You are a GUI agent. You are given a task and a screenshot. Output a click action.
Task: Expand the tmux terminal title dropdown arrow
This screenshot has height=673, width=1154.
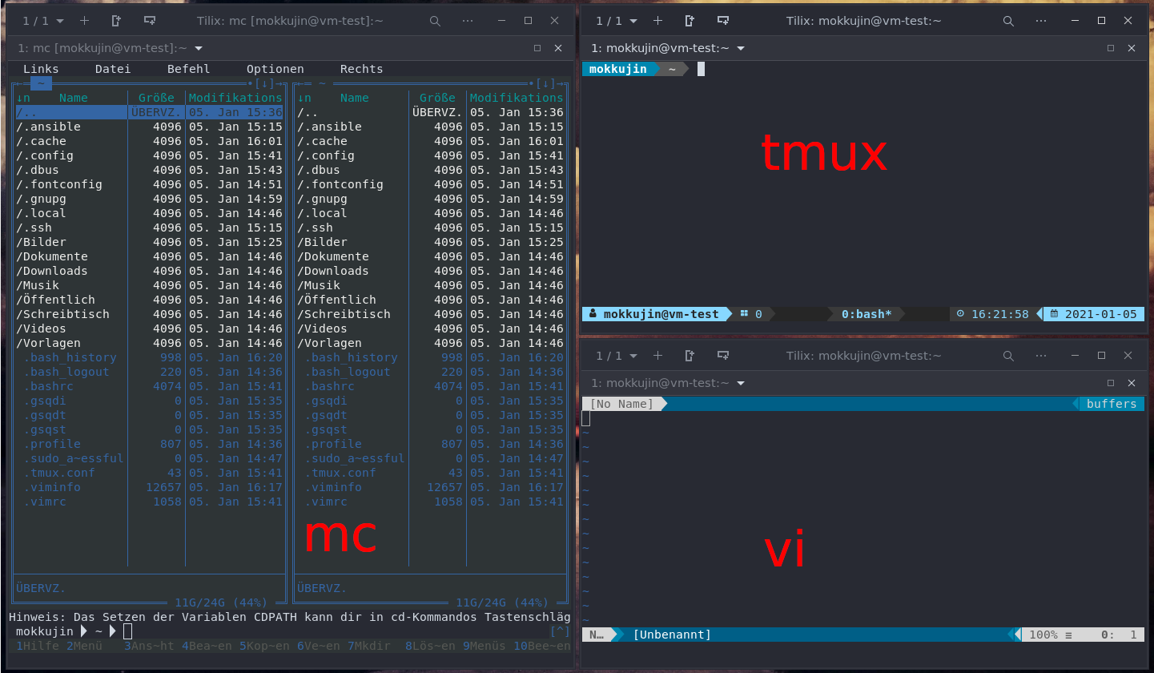click(741, 48)
